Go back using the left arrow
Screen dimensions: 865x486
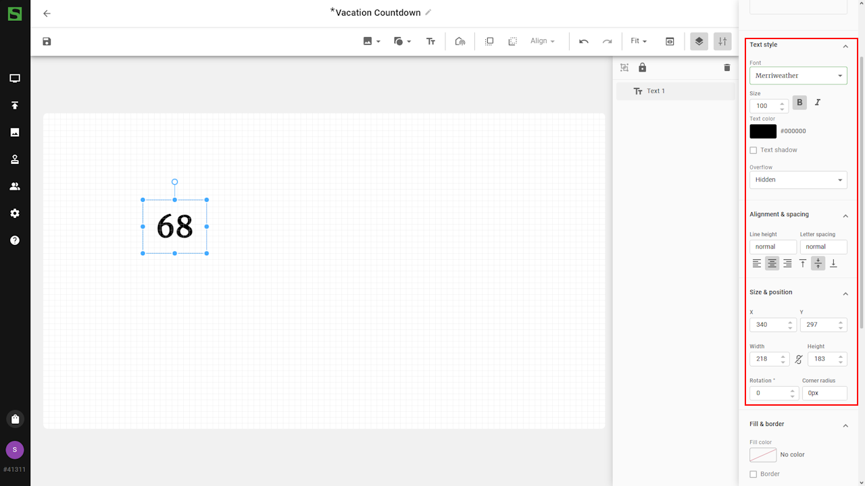47,13
